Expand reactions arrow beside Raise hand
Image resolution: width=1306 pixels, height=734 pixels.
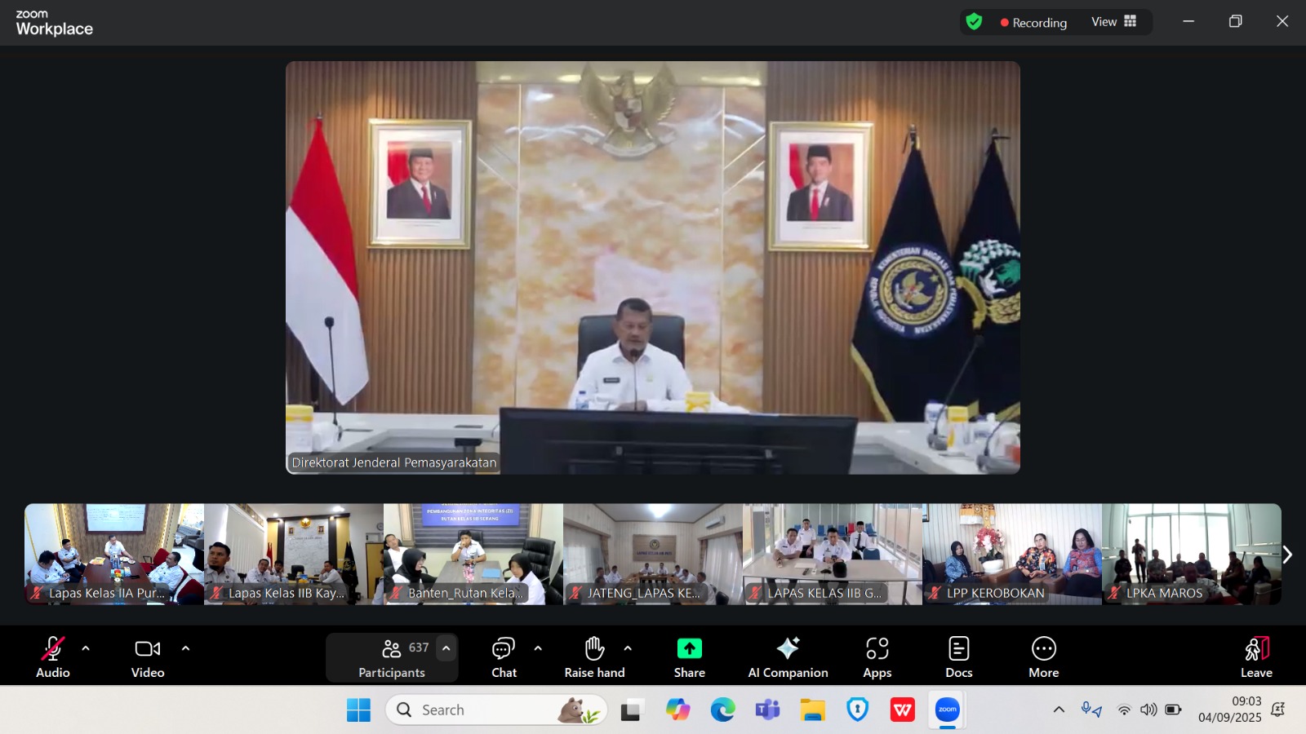point(628,648)
